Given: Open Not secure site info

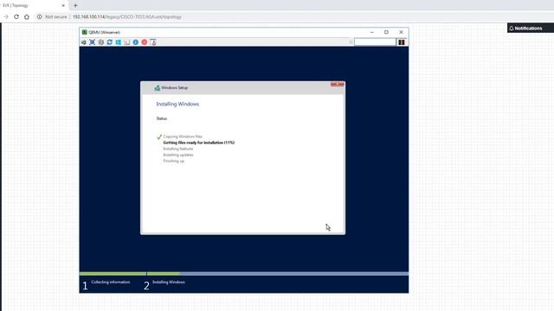Looking at the screenshot, I should 52,16.
